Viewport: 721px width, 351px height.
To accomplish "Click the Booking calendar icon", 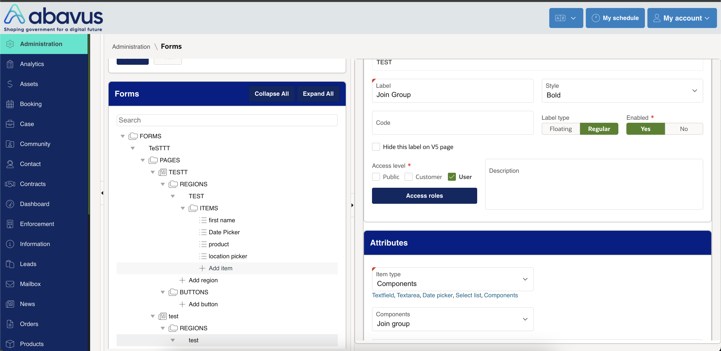I will click(10, 104).
